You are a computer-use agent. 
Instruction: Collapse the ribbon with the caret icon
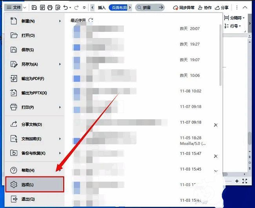click(x=245, y=7)
